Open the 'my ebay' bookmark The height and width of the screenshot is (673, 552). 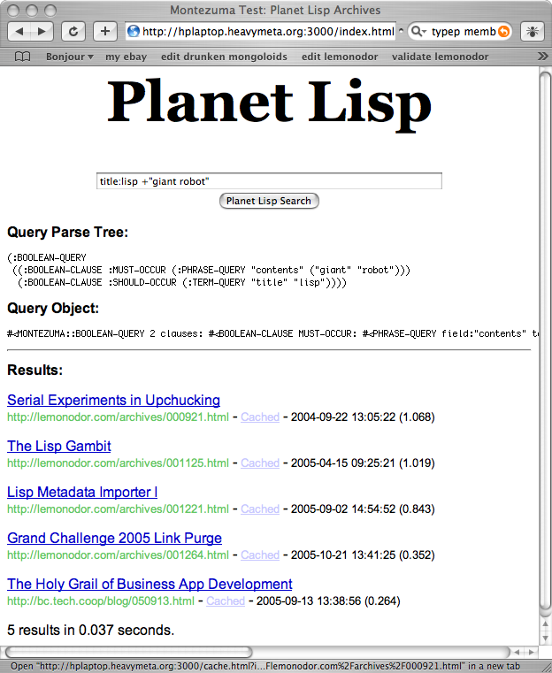click(126, 57)
